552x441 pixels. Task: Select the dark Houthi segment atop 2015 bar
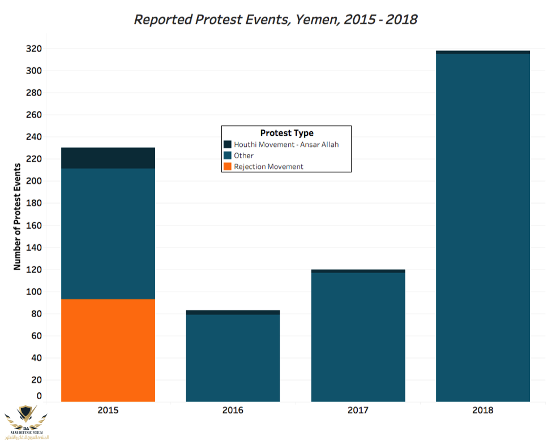[x=108, y=158]
